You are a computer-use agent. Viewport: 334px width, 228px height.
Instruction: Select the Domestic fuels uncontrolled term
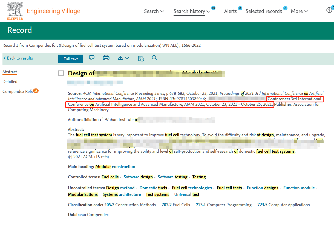[153, 188]
